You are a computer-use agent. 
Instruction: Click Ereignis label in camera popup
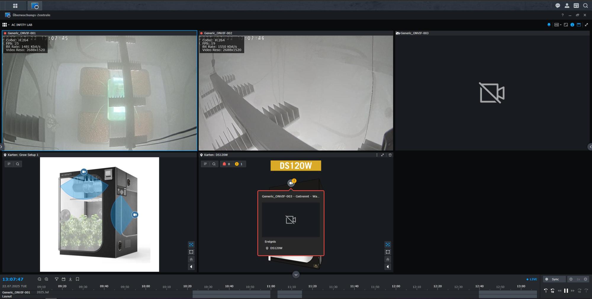coord(270,242)
